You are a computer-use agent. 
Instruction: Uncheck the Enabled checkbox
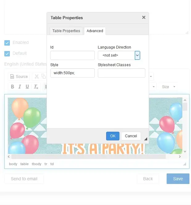[x=7, y=43]
